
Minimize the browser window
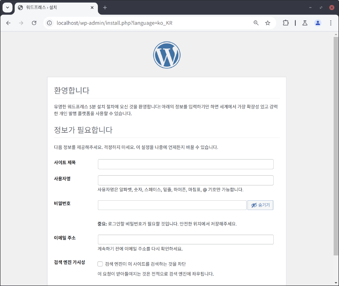pos(310,8)
